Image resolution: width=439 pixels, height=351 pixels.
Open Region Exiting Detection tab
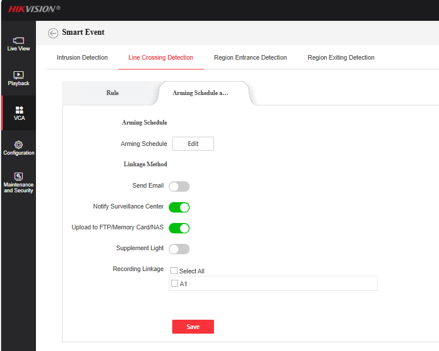tap(341, 58)
